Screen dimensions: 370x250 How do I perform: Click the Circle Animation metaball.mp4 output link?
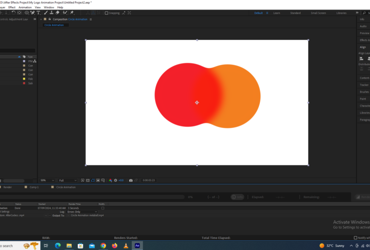coord(88,215)
